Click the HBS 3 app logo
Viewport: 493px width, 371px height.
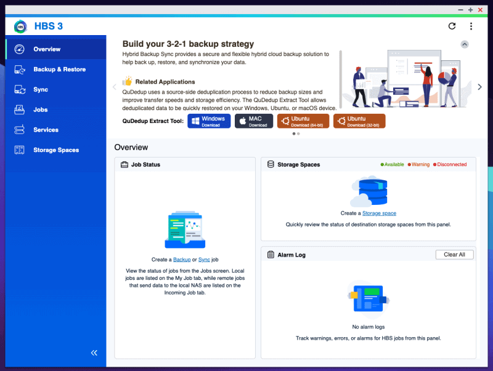(20, 26)
